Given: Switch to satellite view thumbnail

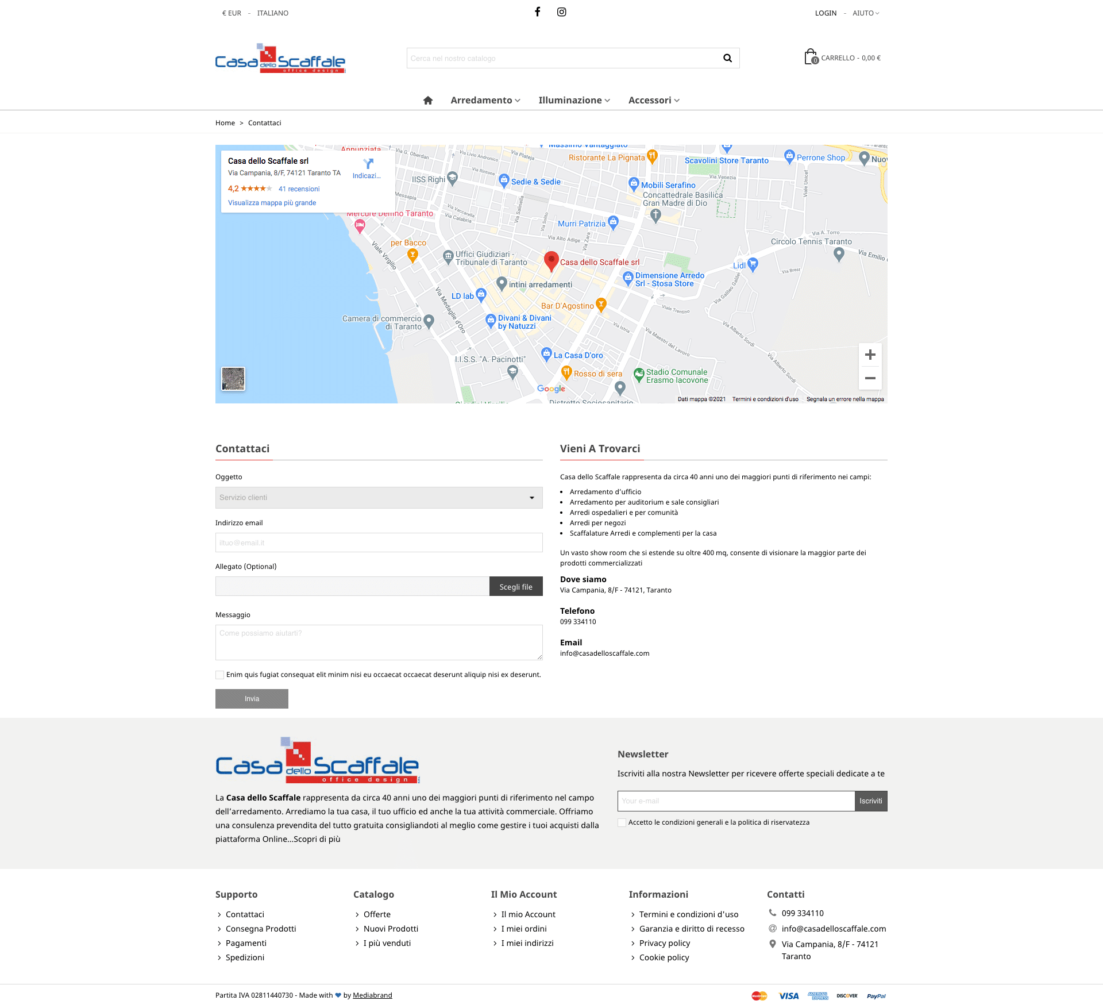Looking at the screenshot, I should pos(233,379).
